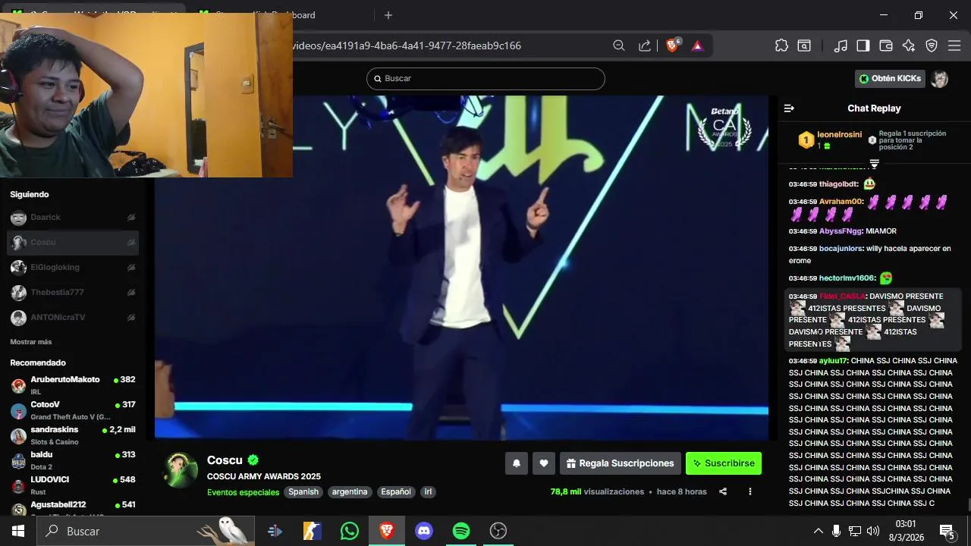Image resolution: width=971 pixels, height=546 pixels.
Task: Open Coscu channel avatar under the video
Action: pos(181,470)
